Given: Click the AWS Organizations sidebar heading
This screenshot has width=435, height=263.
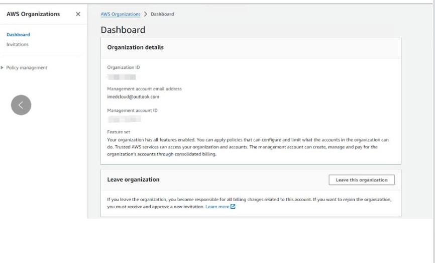Looking at the screenshot, I should (33, 14).
